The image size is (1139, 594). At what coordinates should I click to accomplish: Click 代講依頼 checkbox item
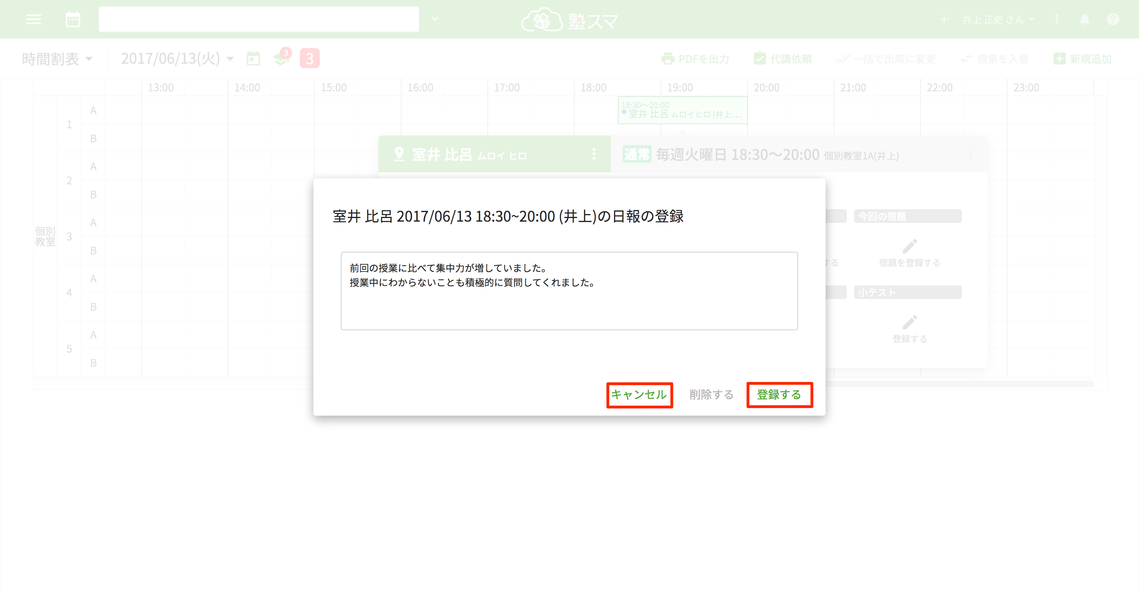click(783, 59)
